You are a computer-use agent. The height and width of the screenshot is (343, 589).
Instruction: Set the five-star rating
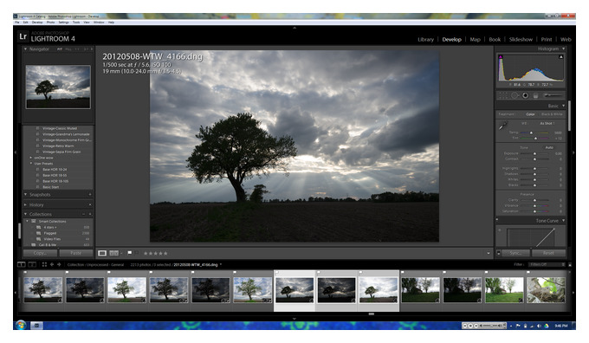point(165,253)
